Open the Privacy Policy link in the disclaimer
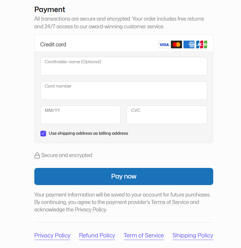Image resolution: width=241 pixels, height=248 pixels. click(x=90, y=209)
